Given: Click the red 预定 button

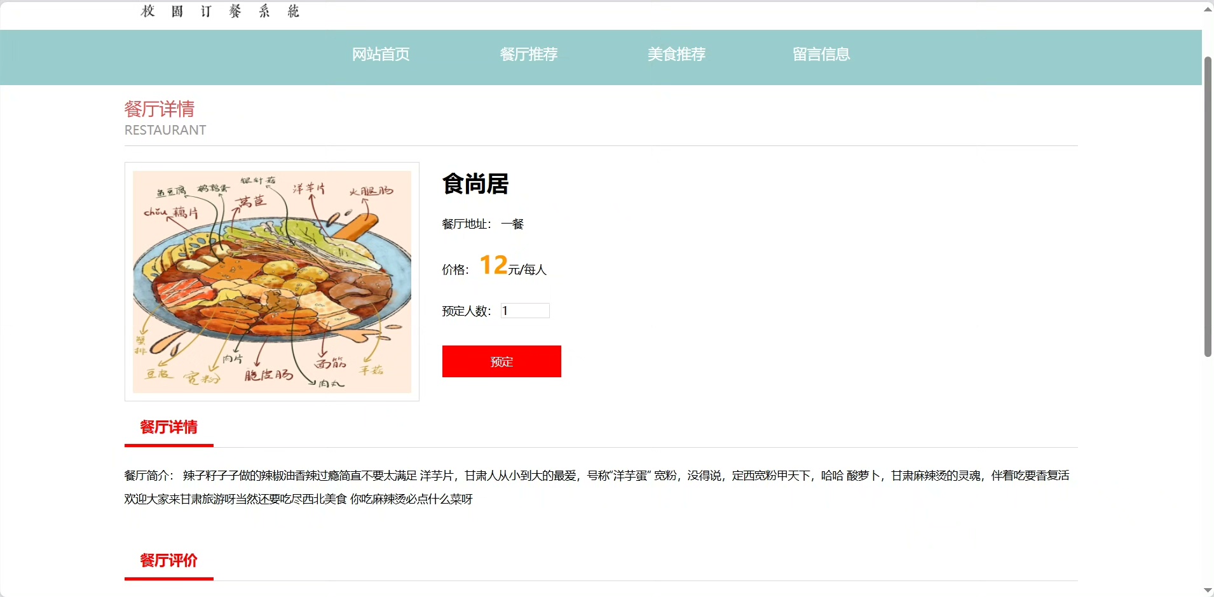Looking at the screenshot, I should (501, 361).
